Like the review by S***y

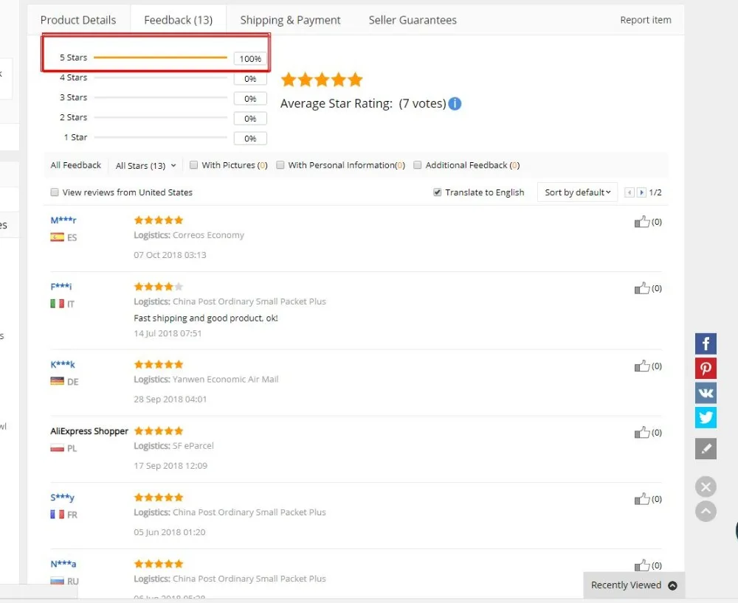click(642, 498)
